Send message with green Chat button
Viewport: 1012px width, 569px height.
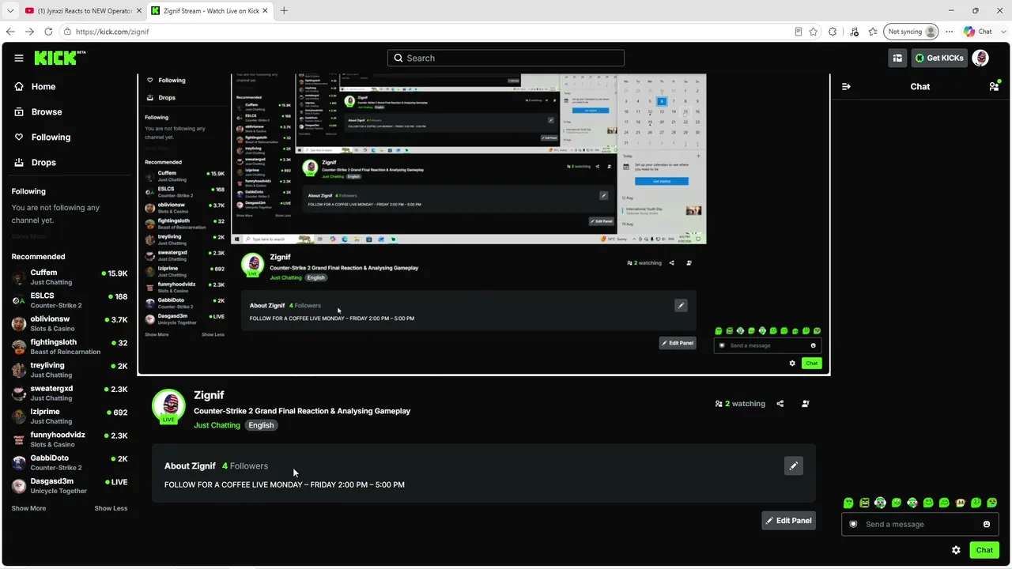point(984,550)
